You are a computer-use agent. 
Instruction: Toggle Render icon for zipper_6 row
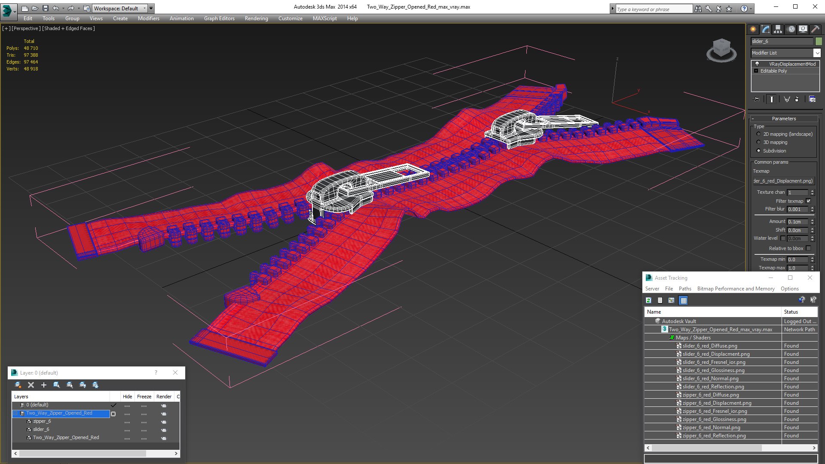[x=163, y=422]
